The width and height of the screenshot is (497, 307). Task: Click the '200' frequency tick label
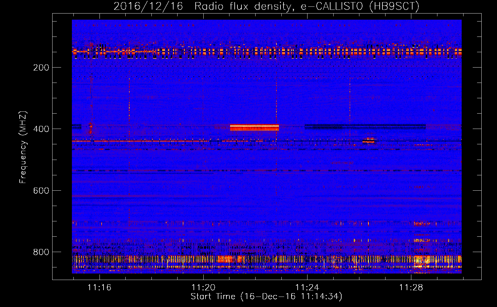[41, 68]
